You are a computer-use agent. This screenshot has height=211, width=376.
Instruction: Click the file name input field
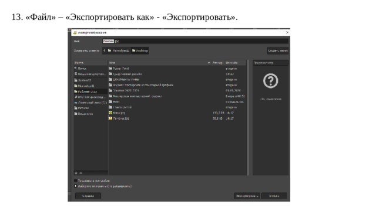pyautogui.click(x=195, y=41)
